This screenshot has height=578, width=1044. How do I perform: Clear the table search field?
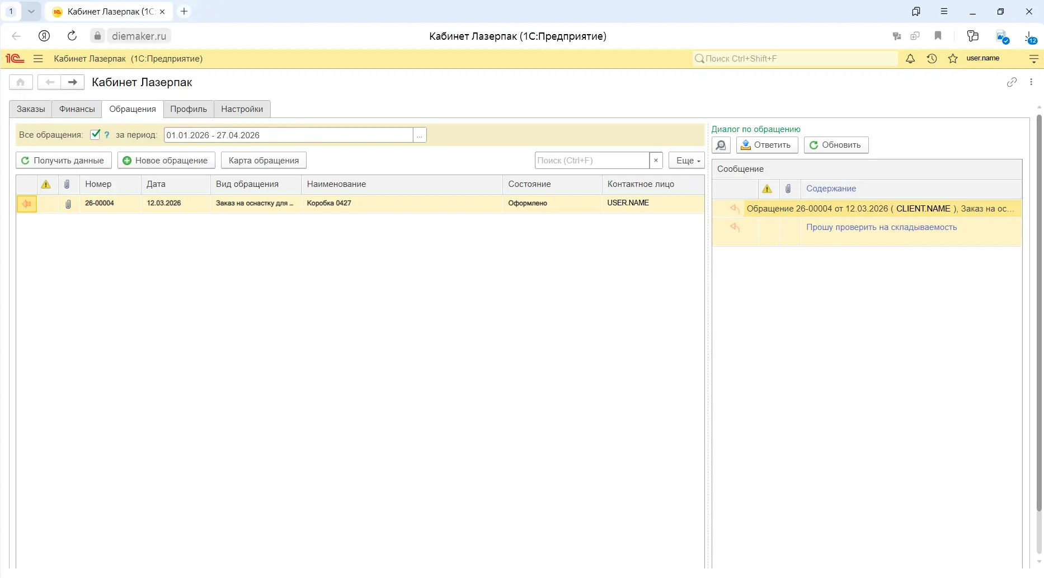656,161
